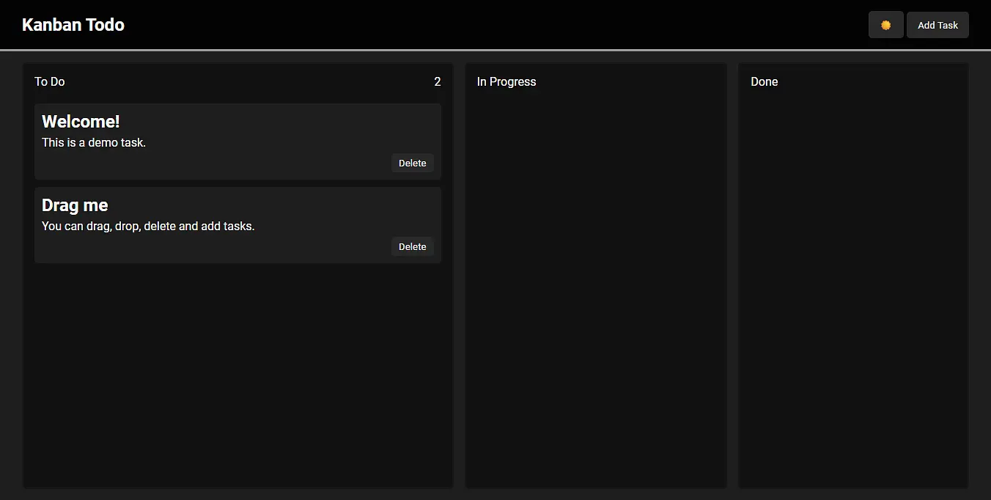The height and width of the screenshot is (500, 991).
Task: Click the To Do column header
Action: click(49, 81)
